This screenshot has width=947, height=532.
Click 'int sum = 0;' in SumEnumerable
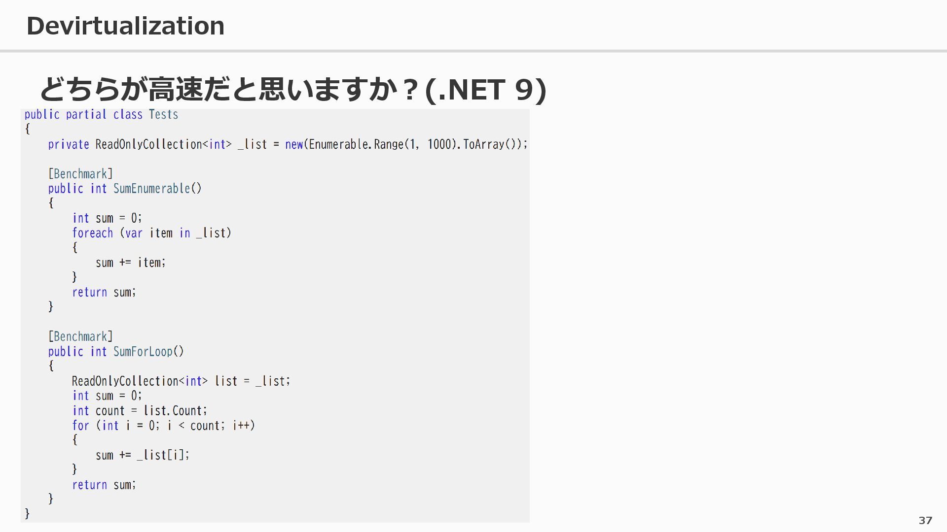pyautogui.click(x=107, y=218)
